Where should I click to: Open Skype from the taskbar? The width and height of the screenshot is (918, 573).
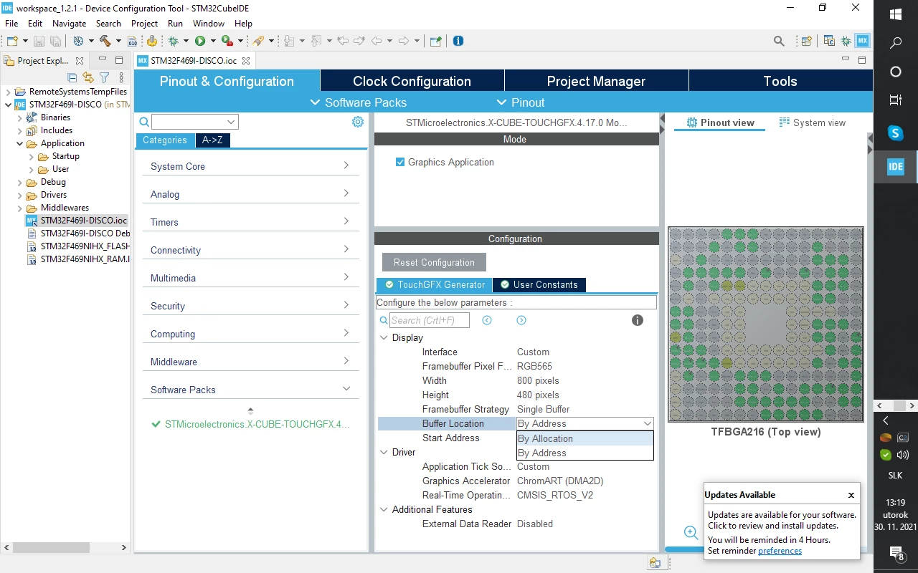896,133
